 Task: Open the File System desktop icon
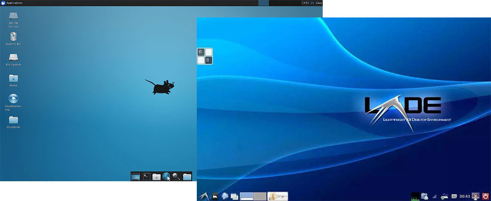[x=13, y=60]
